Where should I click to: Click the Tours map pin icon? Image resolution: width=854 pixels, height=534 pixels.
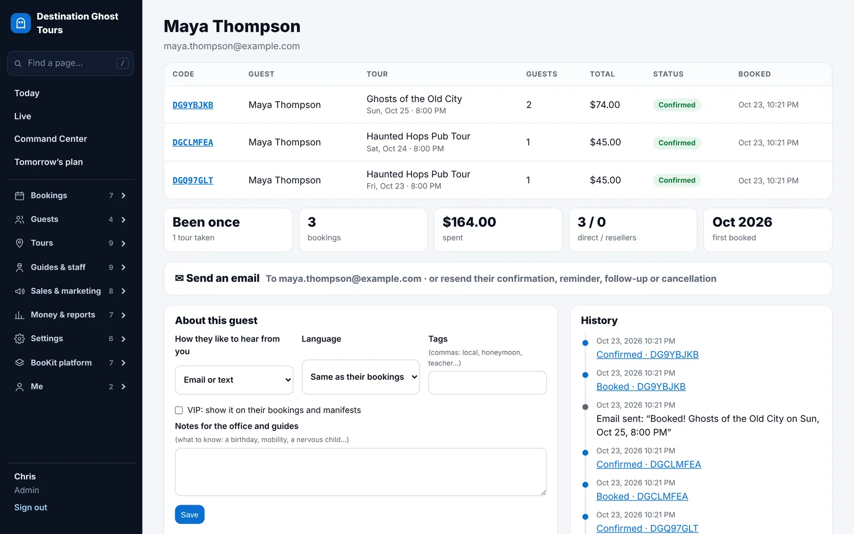20,243
